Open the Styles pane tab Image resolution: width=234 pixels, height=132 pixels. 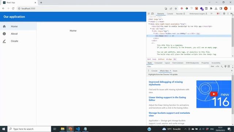tap(150, 63)
